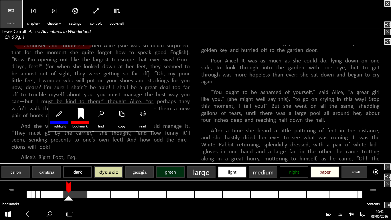This screenshot has height=220, width=391.
Task: Open the table of contents
Action: 373,195
